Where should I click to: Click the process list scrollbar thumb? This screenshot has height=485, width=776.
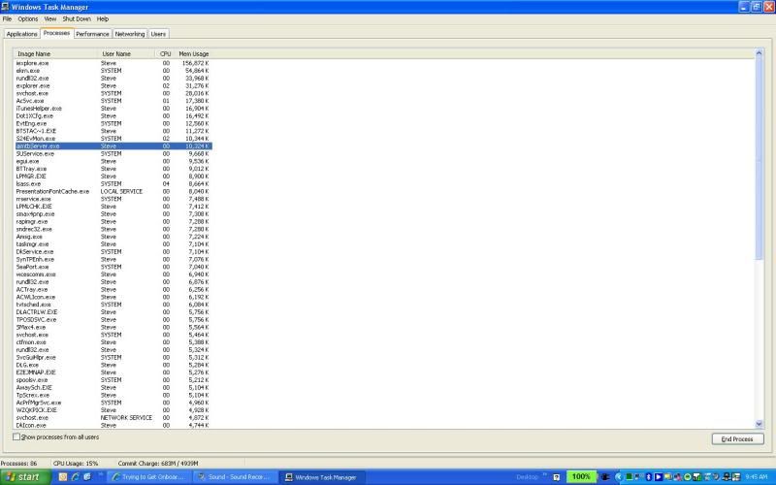[x=760, y=158]
